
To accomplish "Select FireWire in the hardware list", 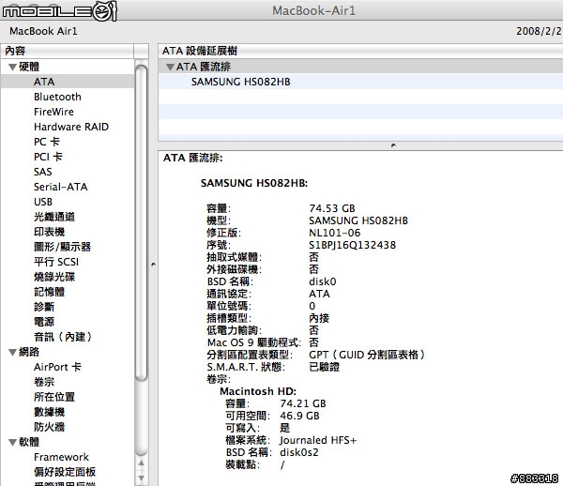I will click(53, 112).
